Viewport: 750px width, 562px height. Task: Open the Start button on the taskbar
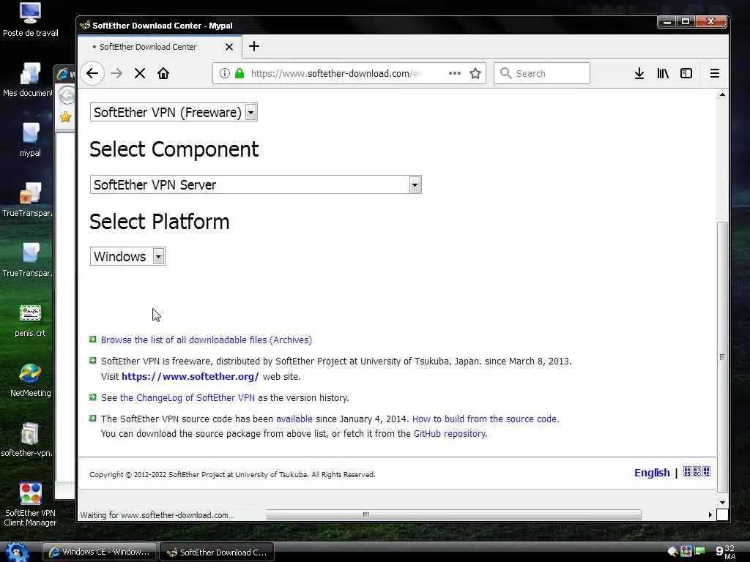[18, 552]
